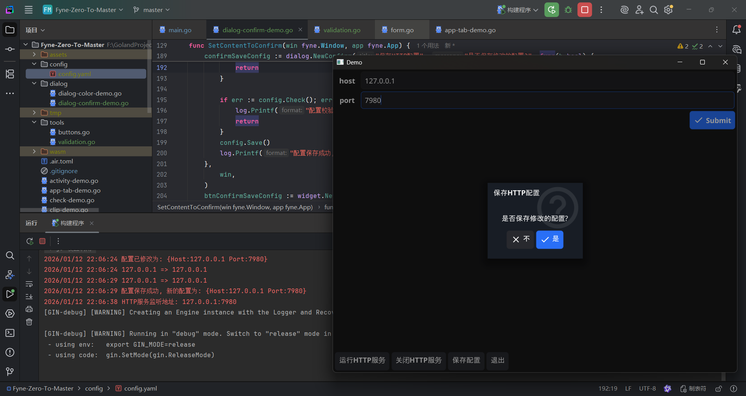Image resolution: width=746 pixels, height=396 pixels.
Task: Confirm save by clicking 是 button
Action: 549,239
